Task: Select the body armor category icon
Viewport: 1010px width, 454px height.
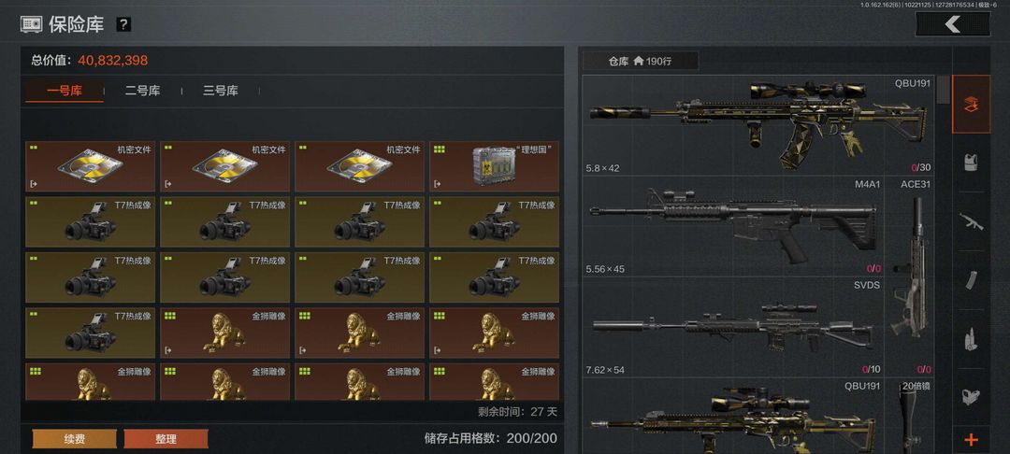Action: pos(971,162)
